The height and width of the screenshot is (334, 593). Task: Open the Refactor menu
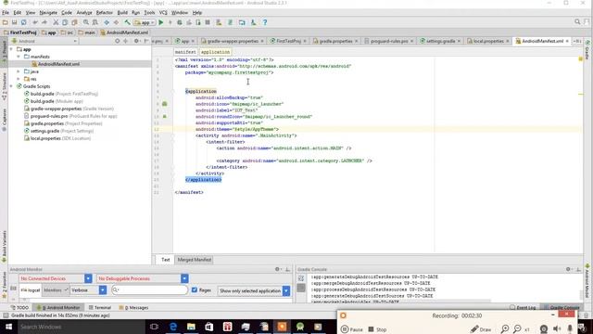point(105,12)
